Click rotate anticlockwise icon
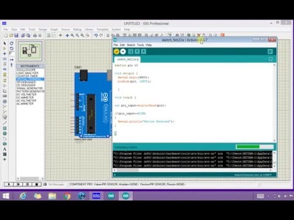 click(x=12, y=48)
